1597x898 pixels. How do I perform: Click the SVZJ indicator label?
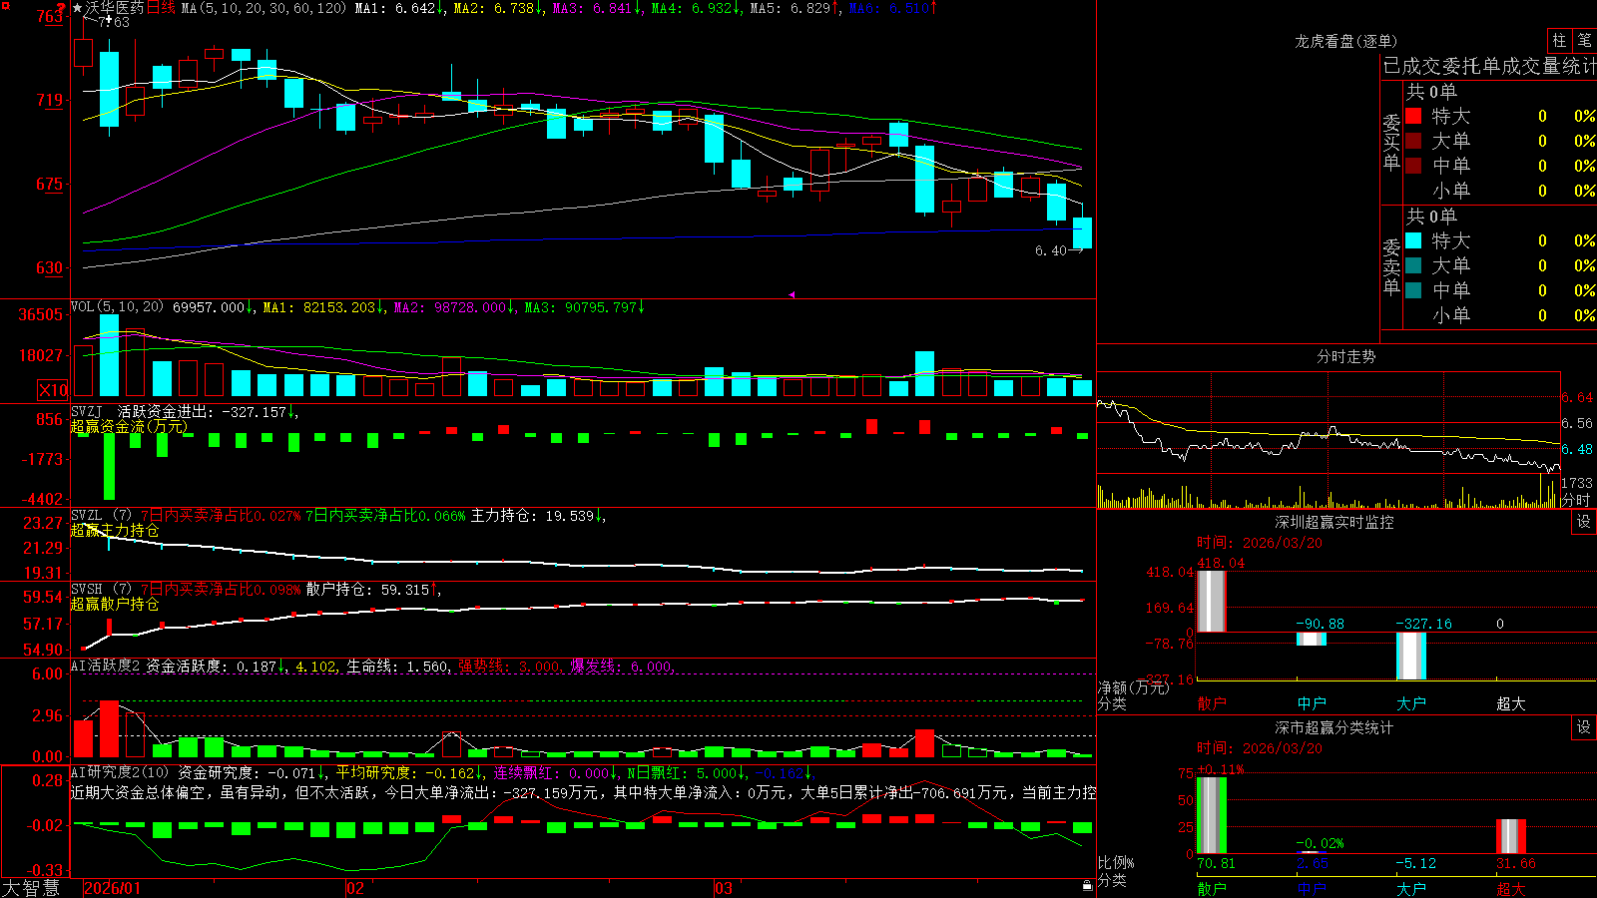tap(86, 411)
